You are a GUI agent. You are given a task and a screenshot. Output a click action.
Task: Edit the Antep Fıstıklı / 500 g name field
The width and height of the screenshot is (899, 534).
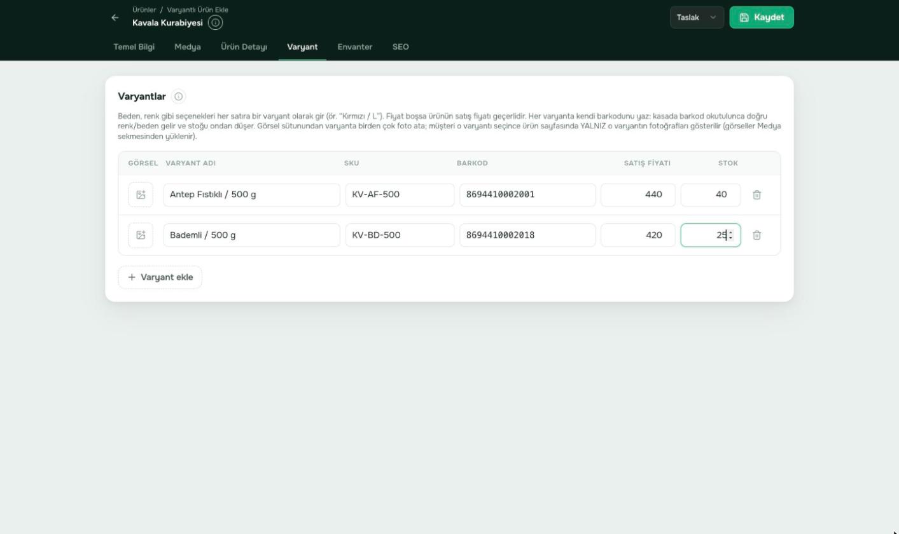252,195
